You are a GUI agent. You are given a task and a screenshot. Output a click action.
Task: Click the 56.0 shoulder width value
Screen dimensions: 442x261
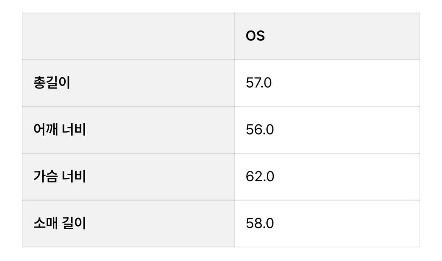[x=260, y=130]
